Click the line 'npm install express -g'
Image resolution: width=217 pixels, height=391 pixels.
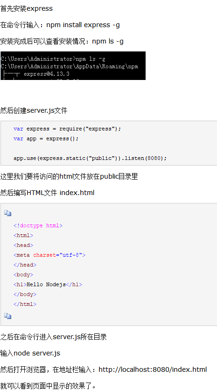point(83,25)
